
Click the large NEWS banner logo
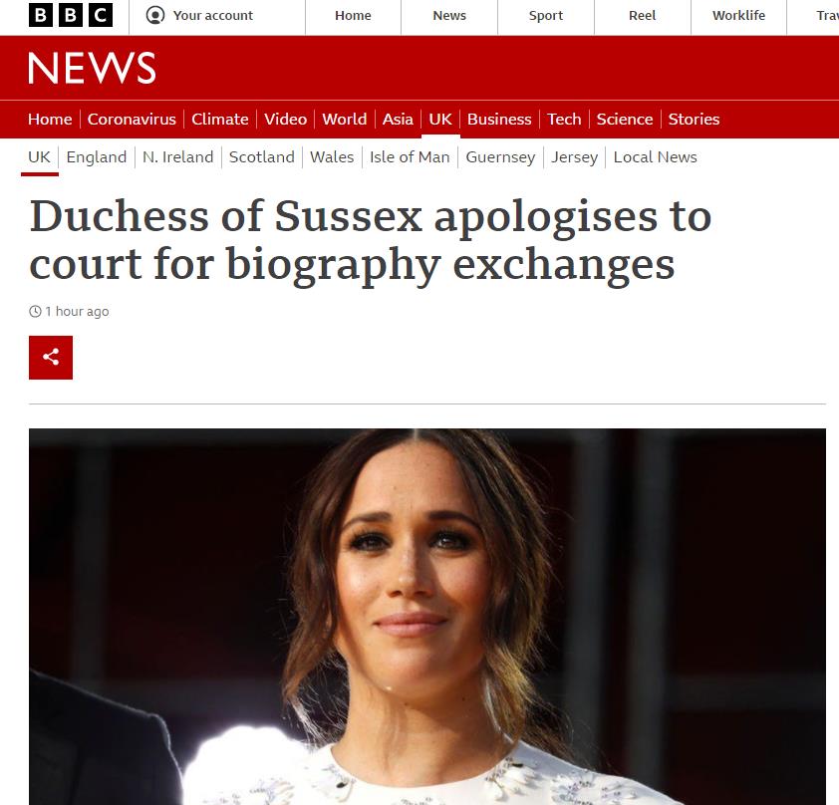(92, 68)
